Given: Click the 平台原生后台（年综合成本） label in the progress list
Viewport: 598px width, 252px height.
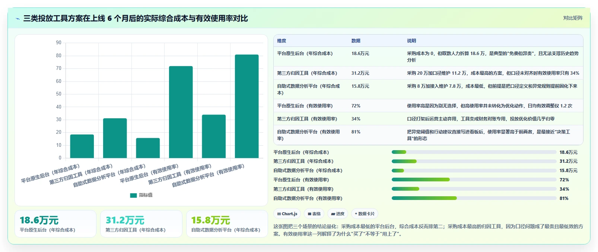Looking at the screenshot, I should pyautogui.click(x=301, y=152).
